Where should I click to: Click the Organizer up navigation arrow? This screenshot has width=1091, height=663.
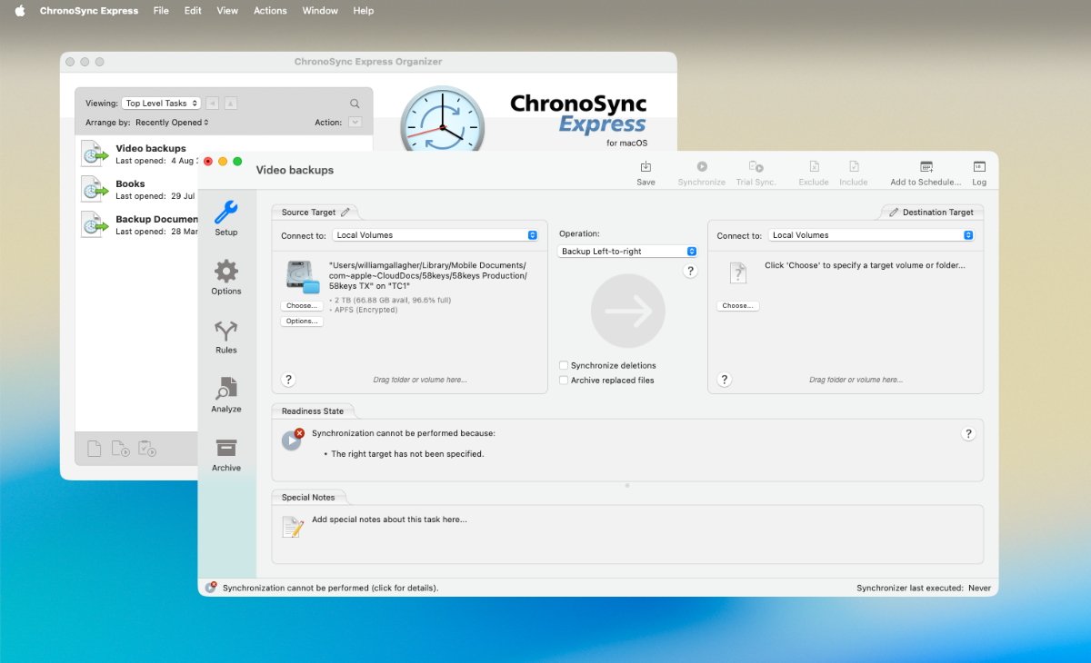[x=231, y=104]
